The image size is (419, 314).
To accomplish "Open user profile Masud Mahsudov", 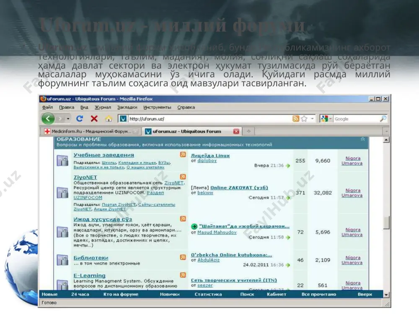I will pos(217,232).
